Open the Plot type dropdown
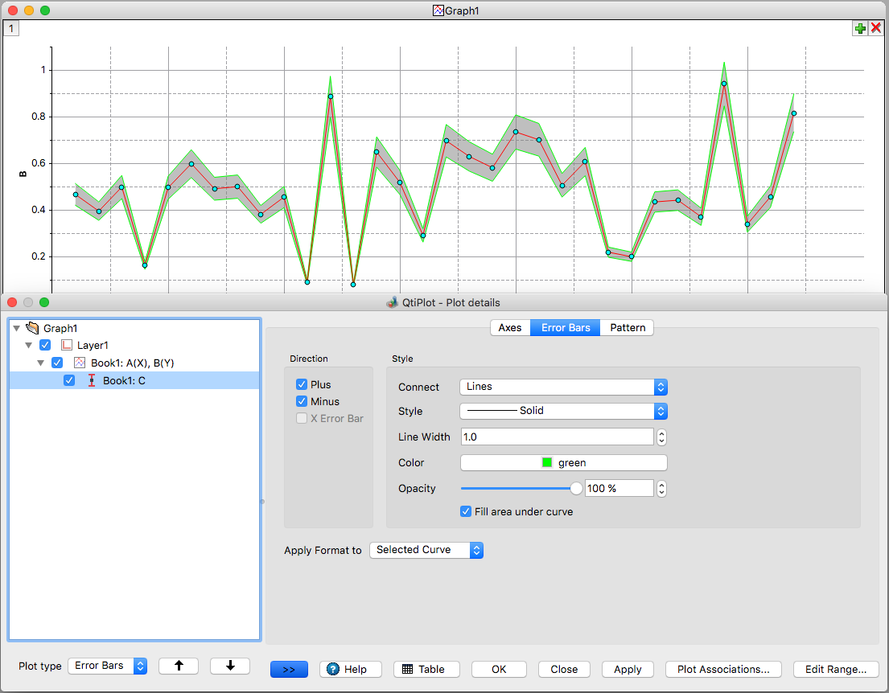The image size is (889, 693). [x=108, y=666]
